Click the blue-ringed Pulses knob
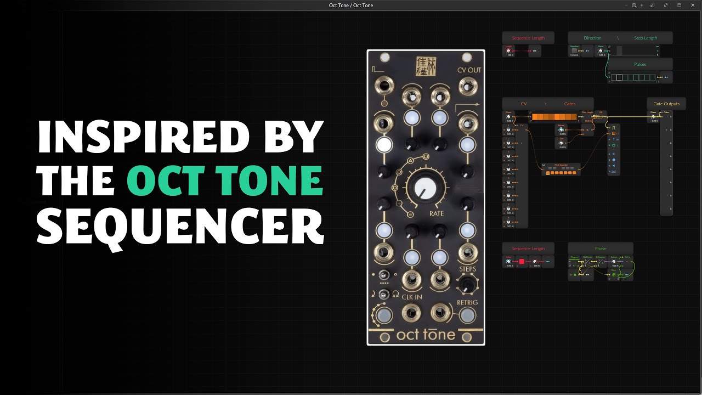Viewport: 702px width, 395px height. (561, 130)
